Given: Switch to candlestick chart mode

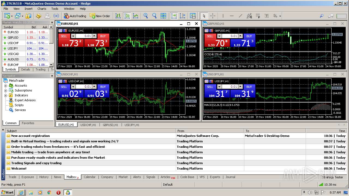Looking at the screenshot, I should (x=127, y=16).
